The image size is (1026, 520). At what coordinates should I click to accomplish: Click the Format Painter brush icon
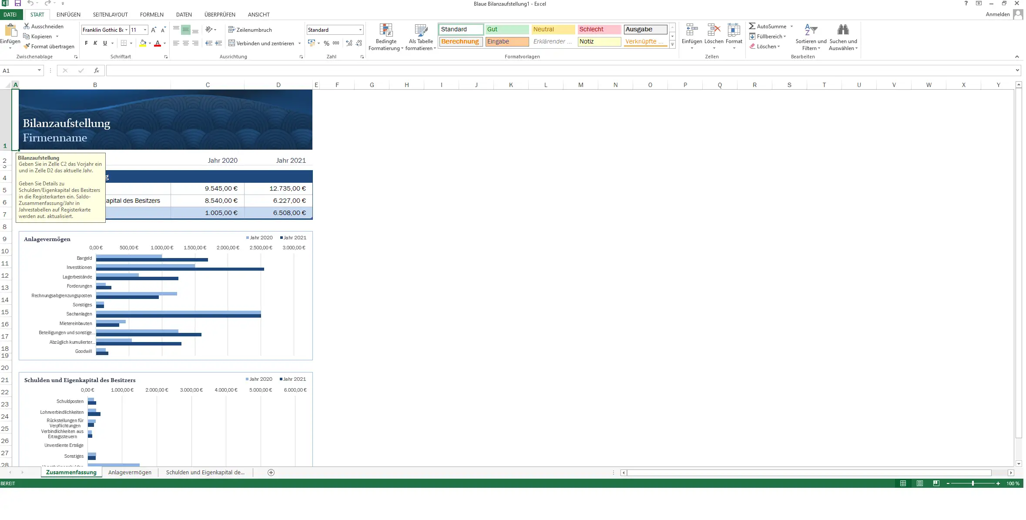[27, 46]
